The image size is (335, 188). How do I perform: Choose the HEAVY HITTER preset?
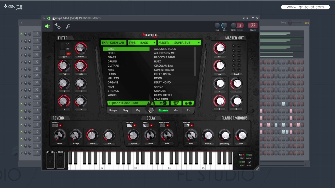163,95
